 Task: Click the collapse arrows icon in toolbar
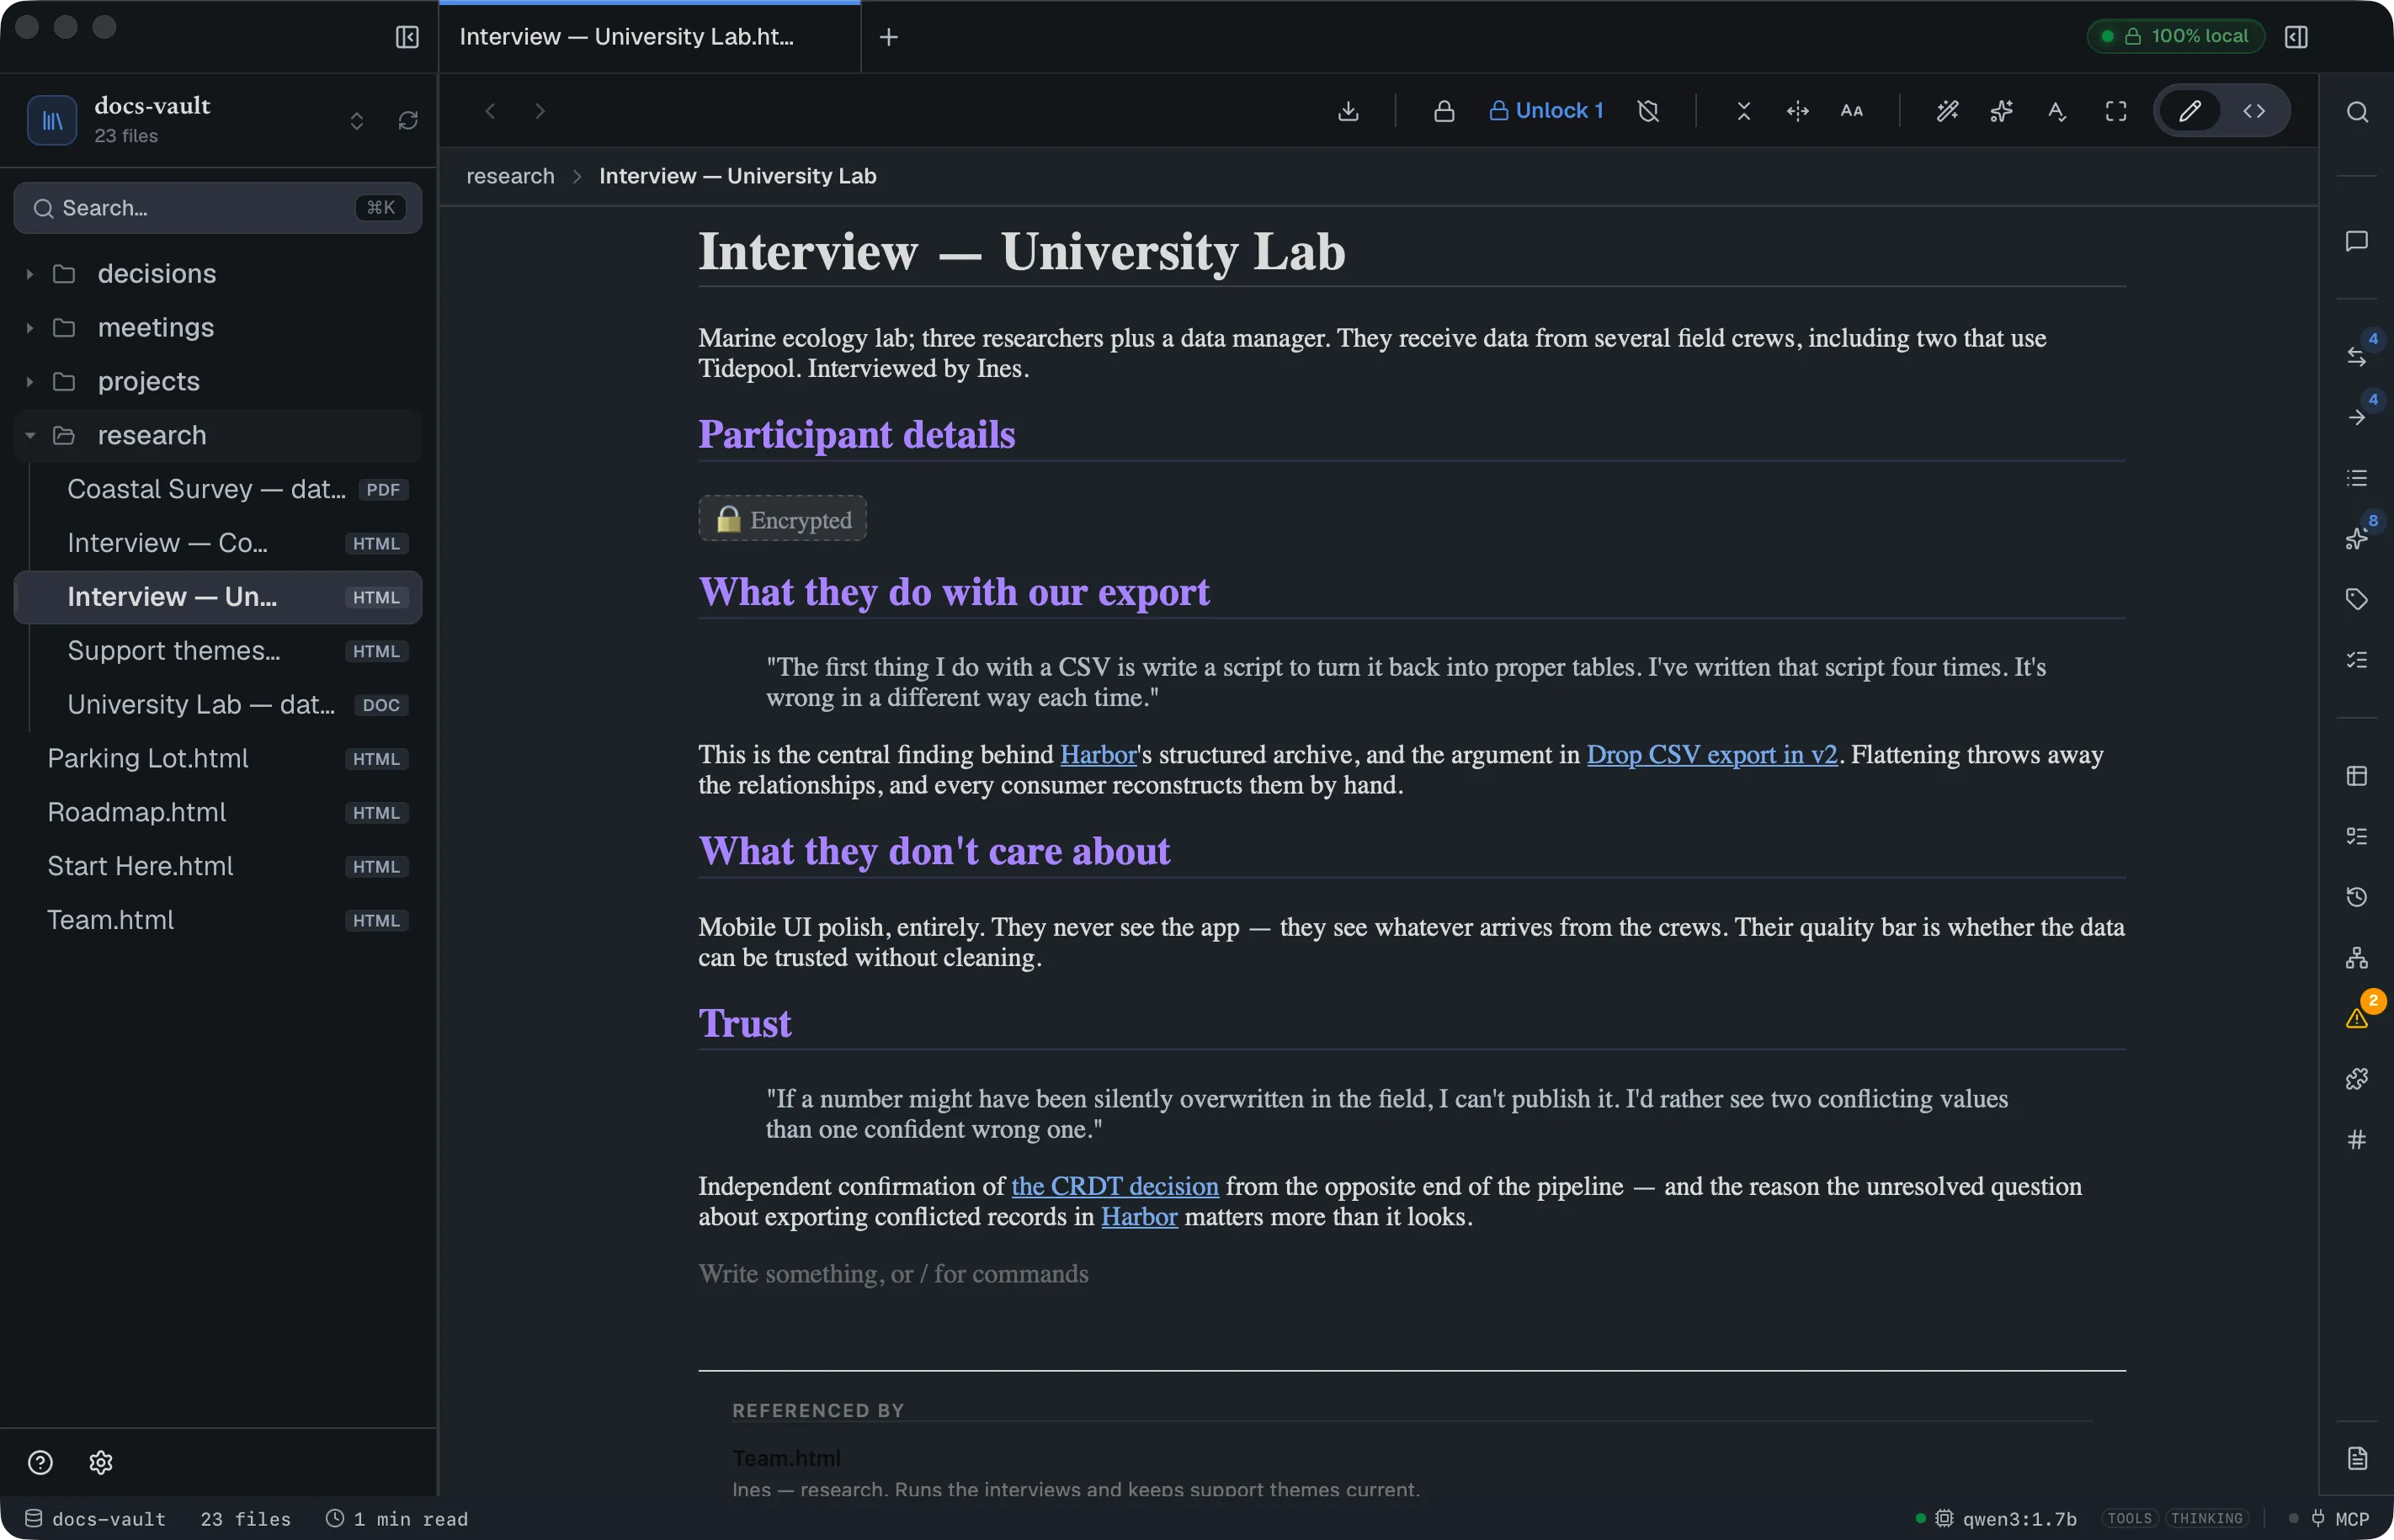(x=1743, y=111)
